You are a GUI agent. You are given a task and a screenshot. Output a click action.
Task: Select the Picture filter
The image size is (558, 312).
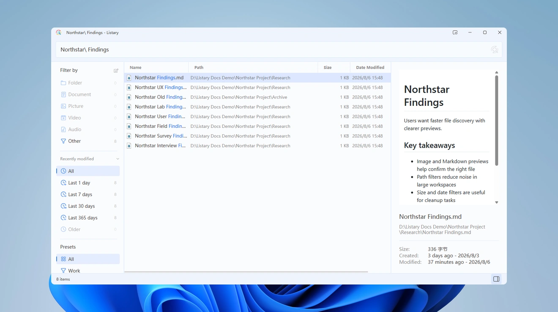88,106
